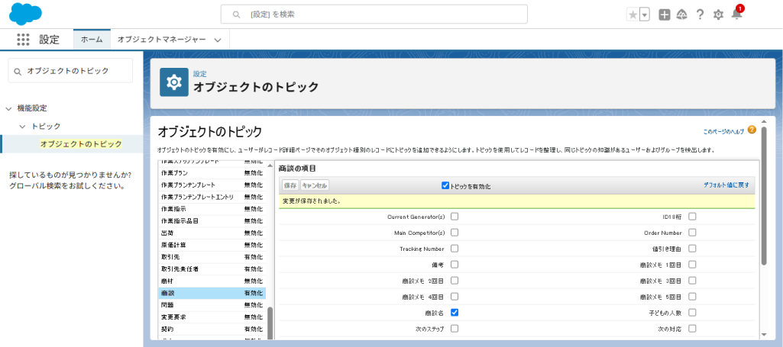Select 商談 in the object list
Screen dimensions: 783x347
click(x=212, y=293)
